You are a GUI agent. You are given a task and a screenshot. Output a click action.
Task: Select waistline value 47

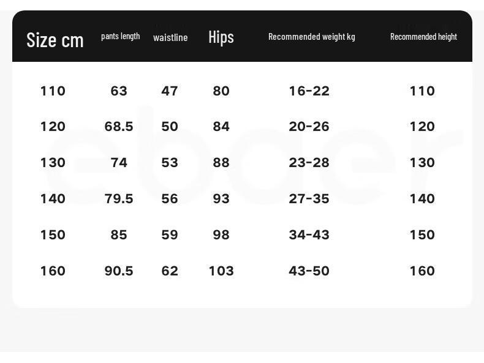(x=170, y=91)
